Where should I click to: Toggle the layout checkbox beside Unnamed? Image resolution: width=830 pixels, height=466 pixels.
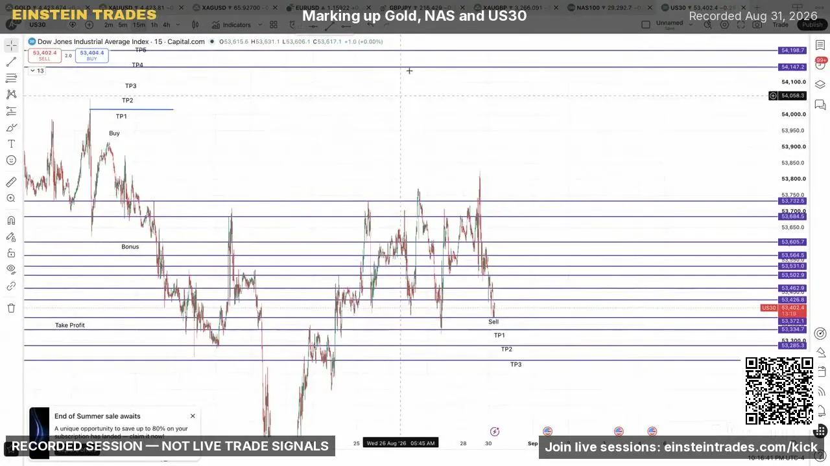click(645, 25)
